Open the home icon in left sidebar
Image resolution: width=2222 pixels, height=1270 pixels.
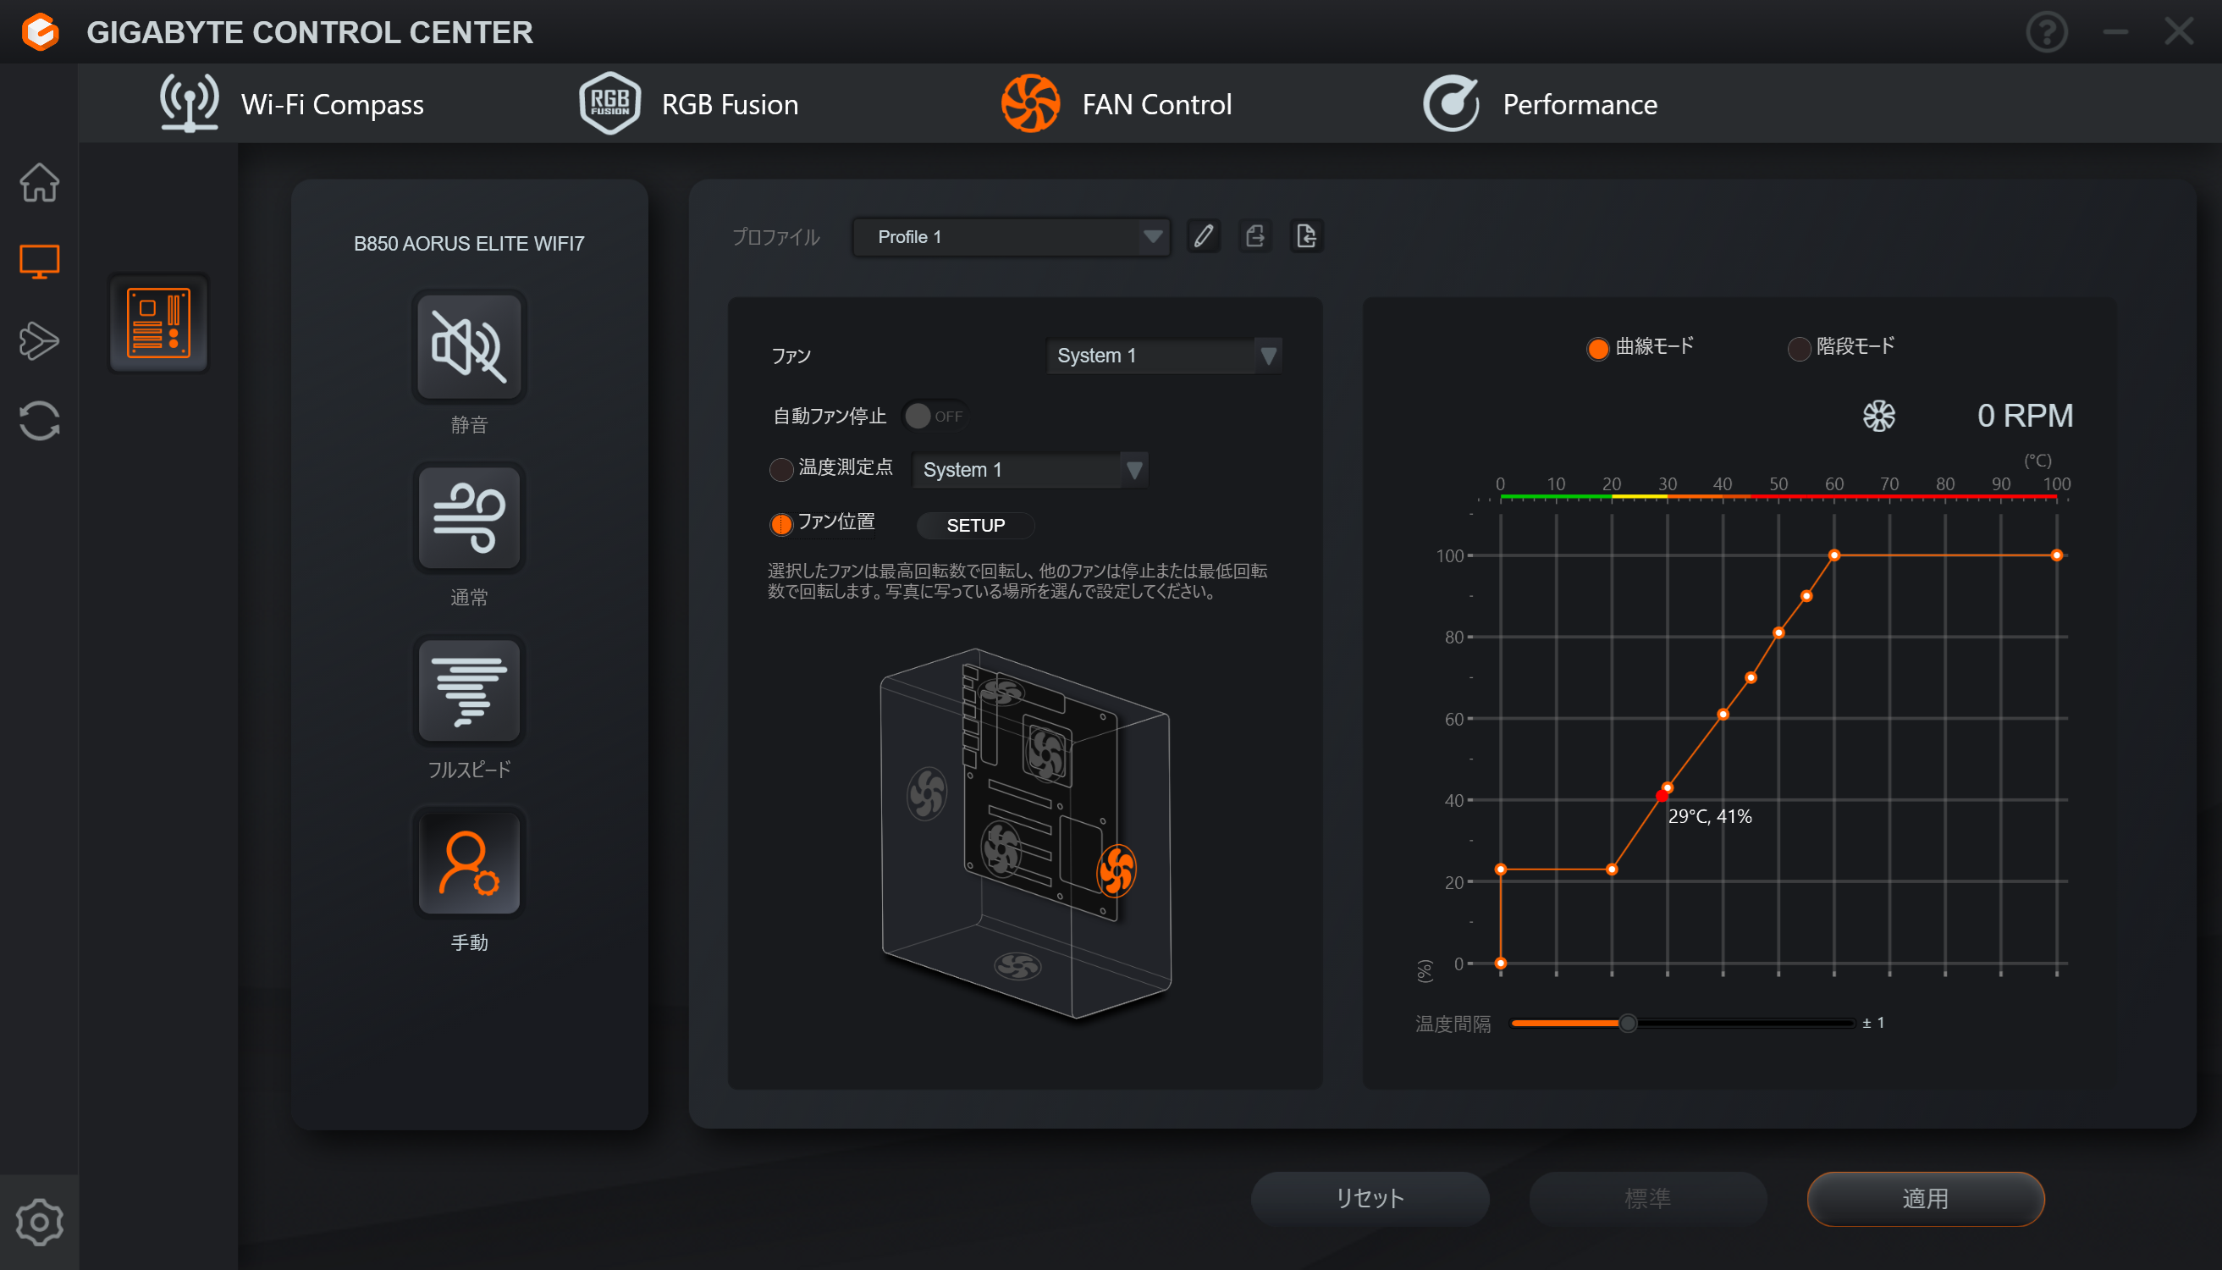(39, 182)
